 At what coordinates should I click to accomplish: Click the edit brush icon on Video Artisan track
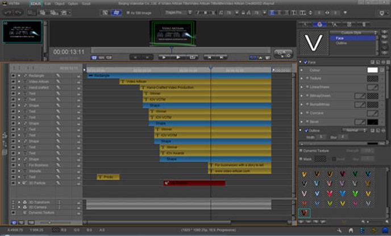click(x=58, y=81)
